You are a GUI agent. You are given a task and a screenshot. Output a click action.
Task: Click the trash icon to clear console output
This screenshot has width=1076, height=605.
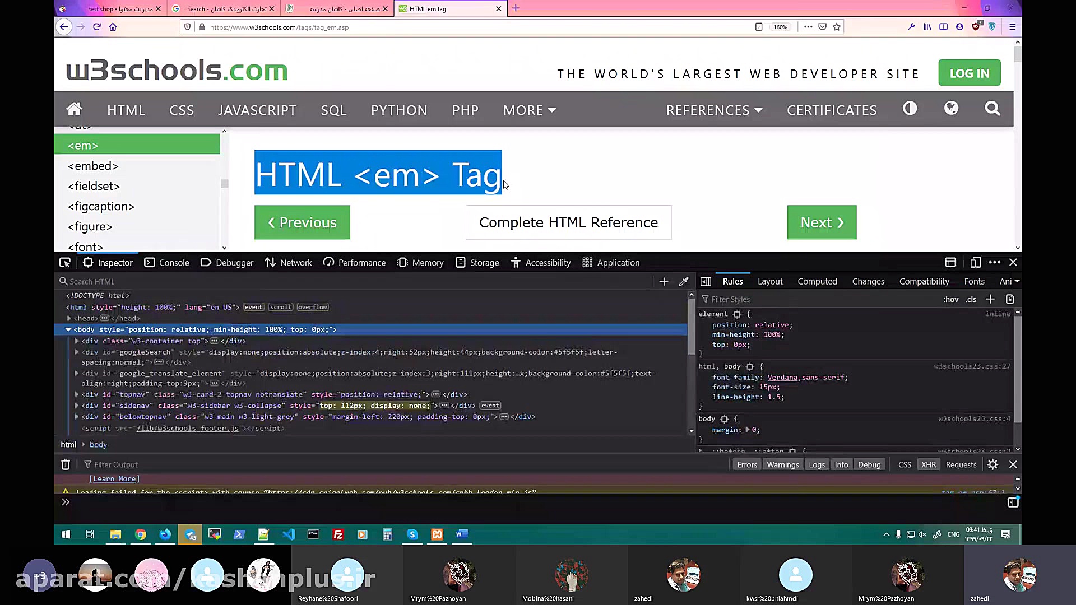point(66,464)
